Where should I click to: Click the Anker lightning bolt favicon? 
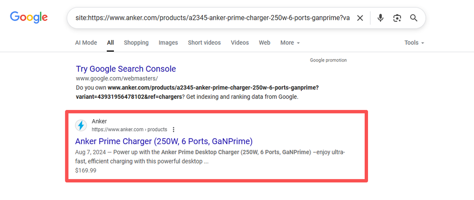[81, 125]
